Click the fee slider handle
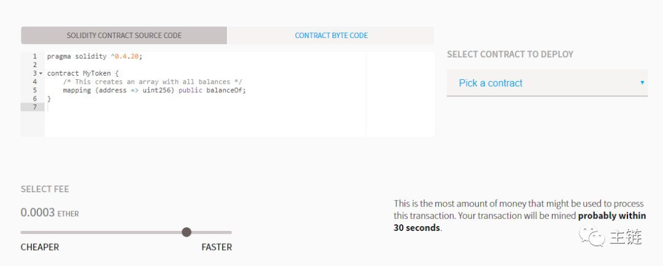This screenshot has width=663, height=266. tap(187, 232)
